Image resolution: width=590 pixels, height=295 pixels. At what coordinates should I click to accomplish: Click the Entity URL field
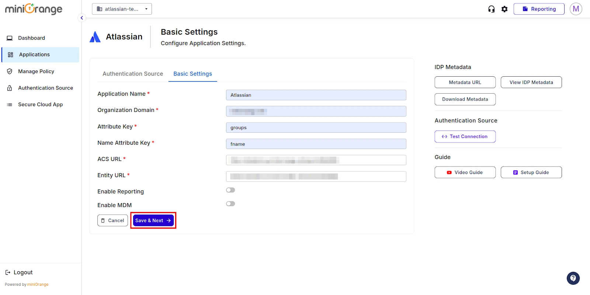point(316,176)
